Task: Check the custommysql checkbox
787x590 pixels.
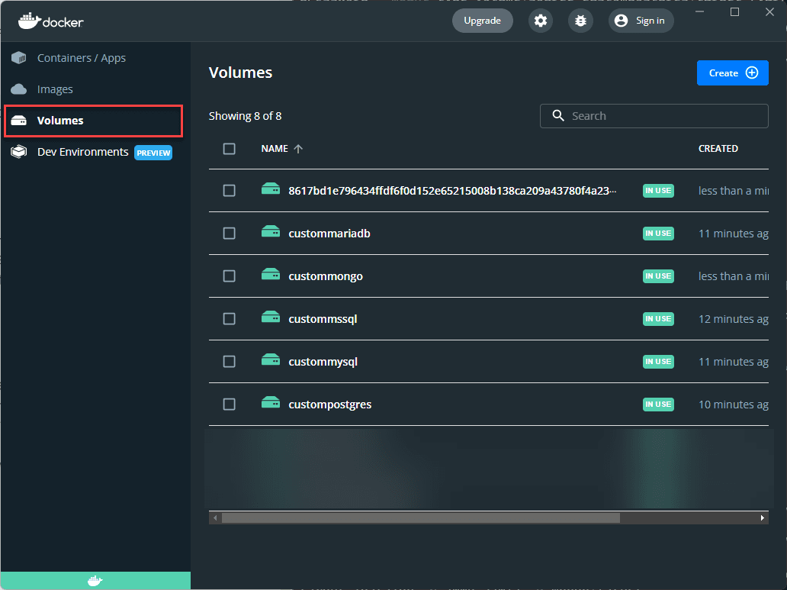Action: 230,361
